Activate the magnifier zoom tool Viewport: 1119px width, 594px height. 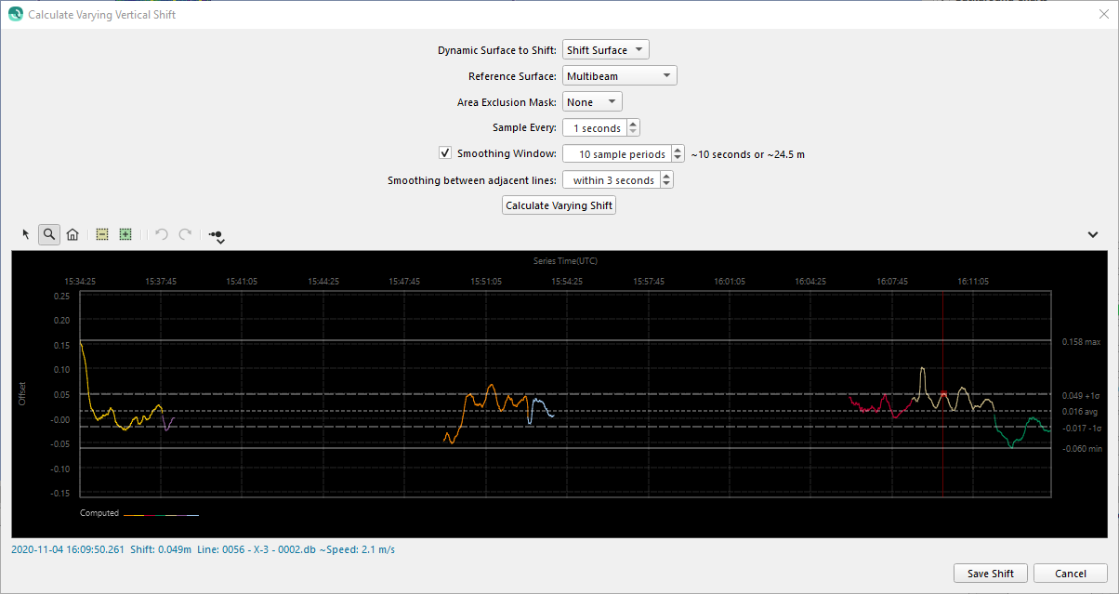(x=49, y=235)
